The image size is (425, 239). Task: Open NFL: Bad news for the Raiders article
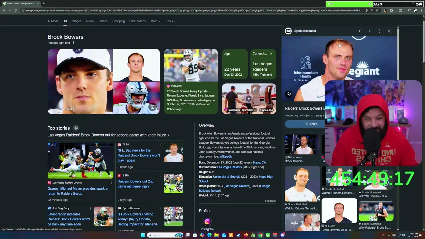click(138, 155)
